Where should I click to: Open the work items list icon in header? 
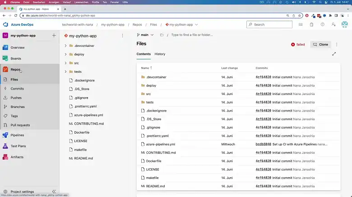point(301,24)
